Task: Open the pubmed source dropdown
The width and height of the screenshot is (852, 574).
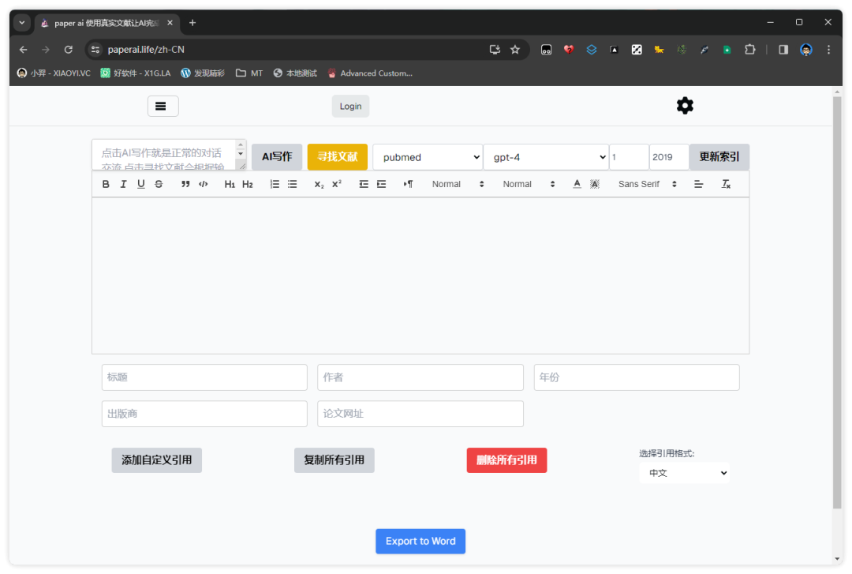Action: (428, 157)
